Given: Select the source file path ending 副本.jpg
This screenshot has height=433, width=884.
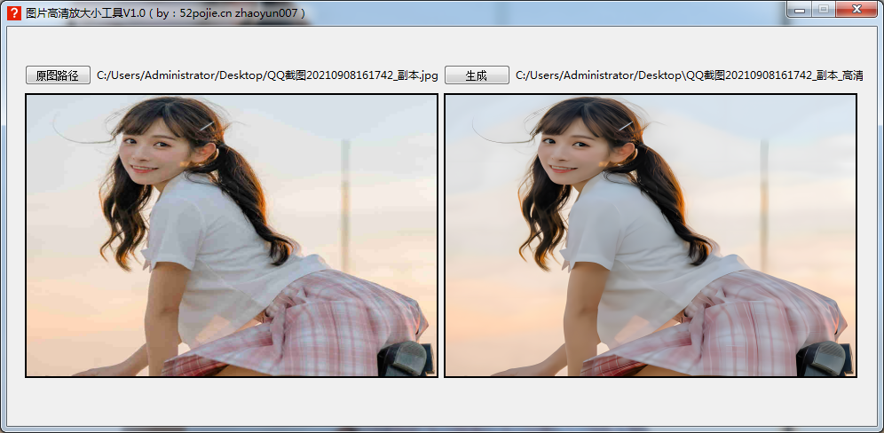Looking at the screenshot, I should coord(267,75).
